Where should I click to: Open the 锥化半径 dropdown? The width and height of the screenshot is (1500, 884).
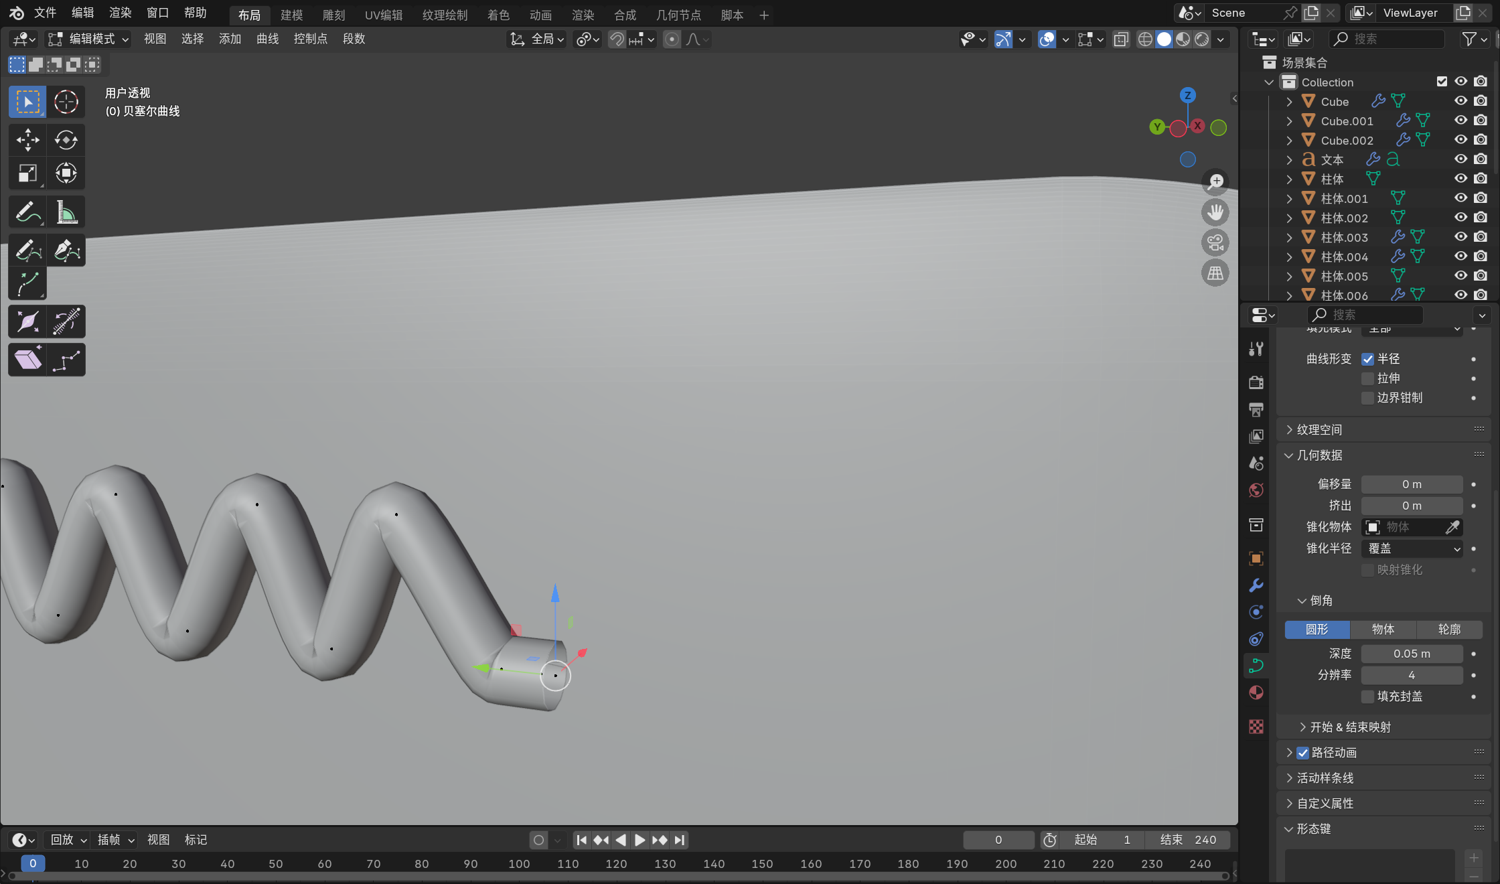(1412, 548)
